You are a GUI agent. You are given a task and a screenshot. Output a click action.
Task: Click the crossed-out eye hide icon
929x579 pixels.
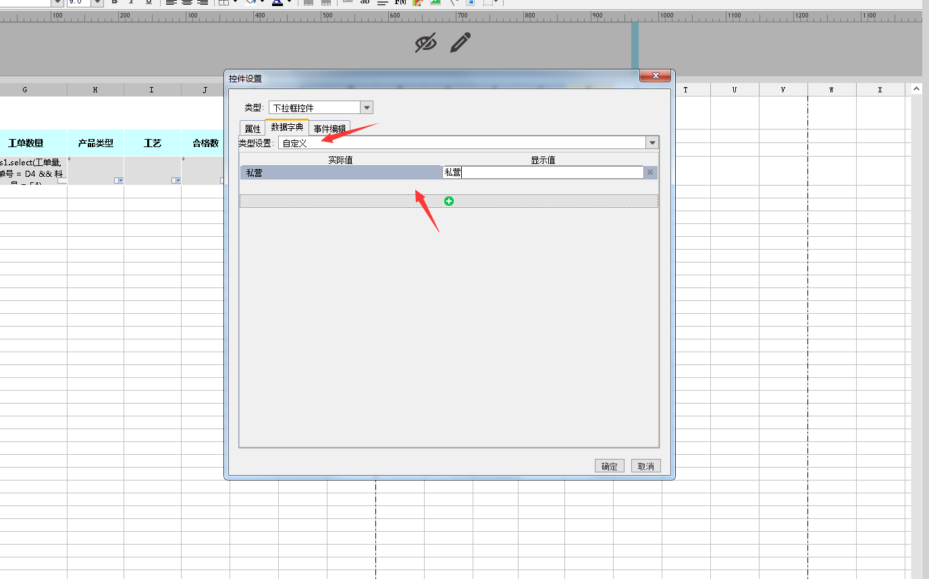coord(425,43)
